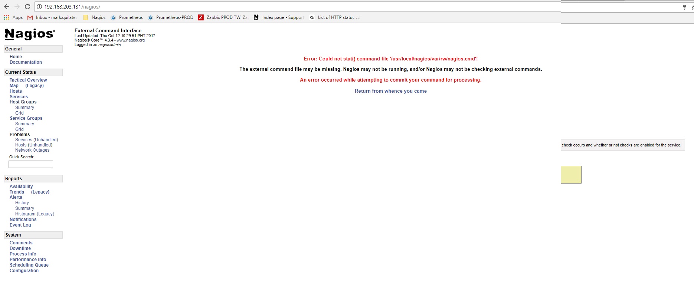Click the browser reload icon

pos(27,7)
